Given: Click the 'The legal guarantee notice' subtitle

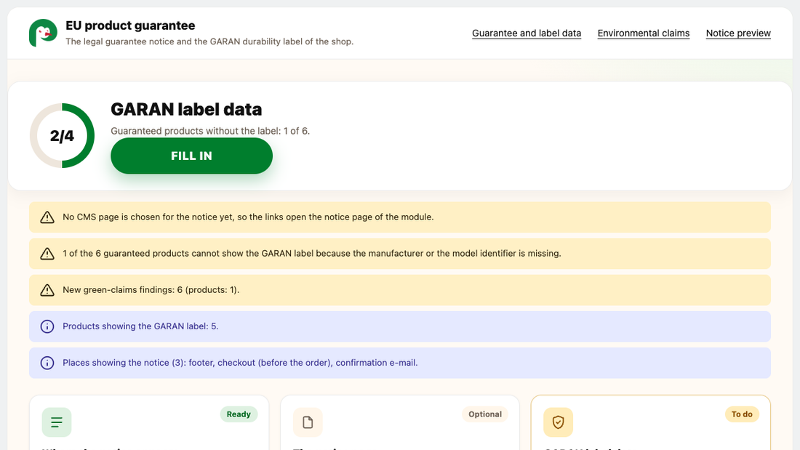Looking at the screenshot, I should pos(209,41).
